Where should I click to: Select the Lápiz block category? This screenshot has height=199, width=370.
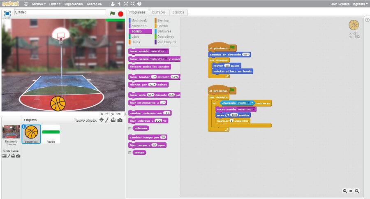coord(135,37)
